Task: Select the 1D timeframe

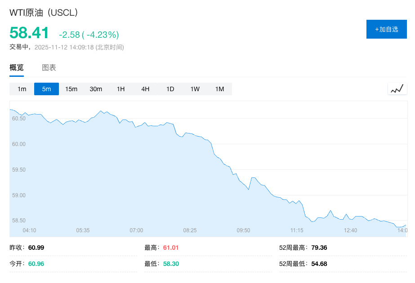Action: [170, 89]
